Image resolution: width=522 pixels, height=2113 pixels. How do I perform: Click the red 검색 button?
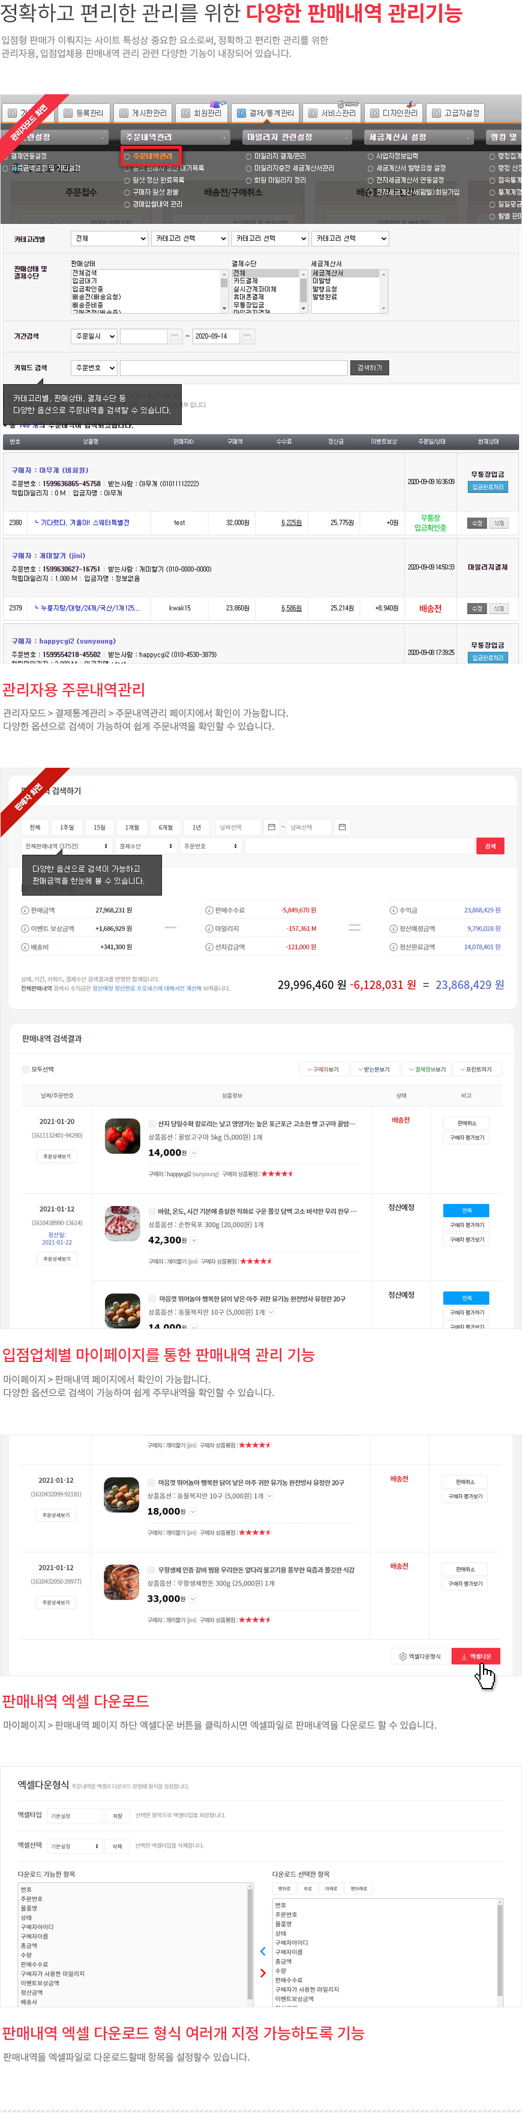490,846
